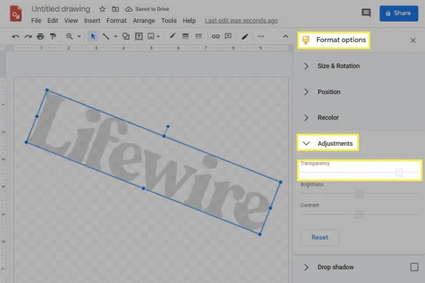
Task: Select the Text box tool
Action: [139, 37]
